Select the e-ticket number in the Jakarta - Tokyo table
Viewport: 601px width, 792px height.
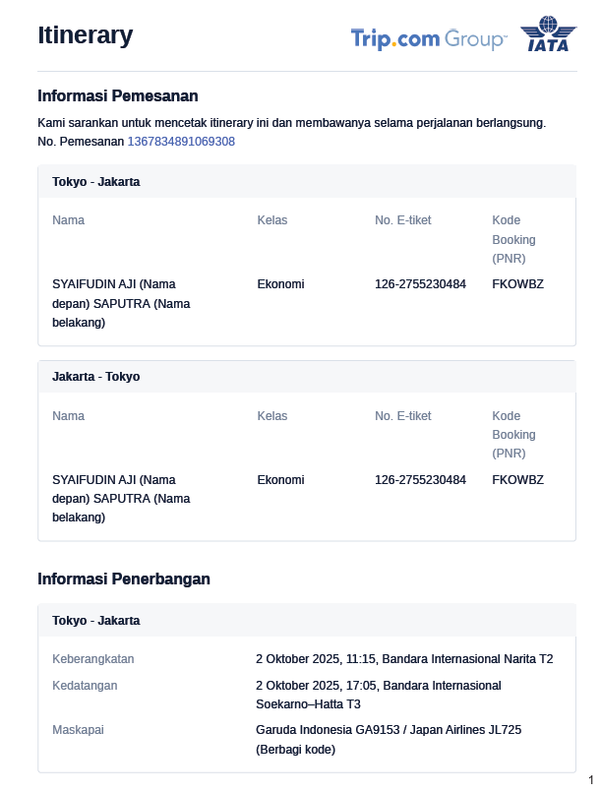pos(420,480)
